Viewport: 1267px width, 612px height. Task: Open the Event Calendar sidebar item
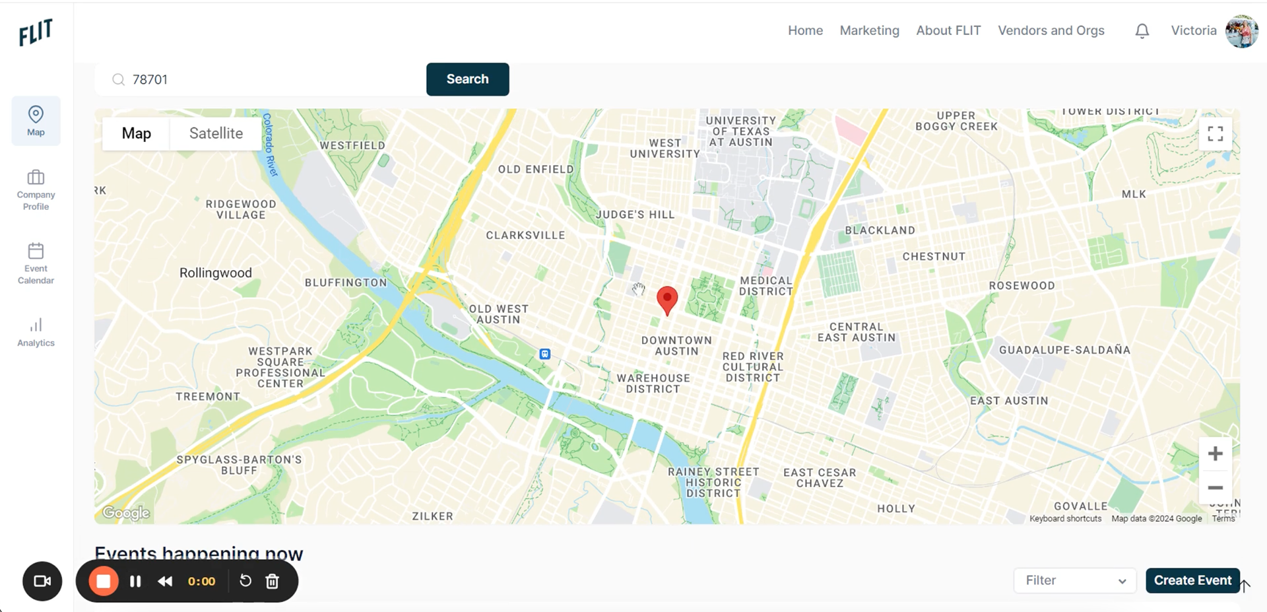(x=36, y=263)
